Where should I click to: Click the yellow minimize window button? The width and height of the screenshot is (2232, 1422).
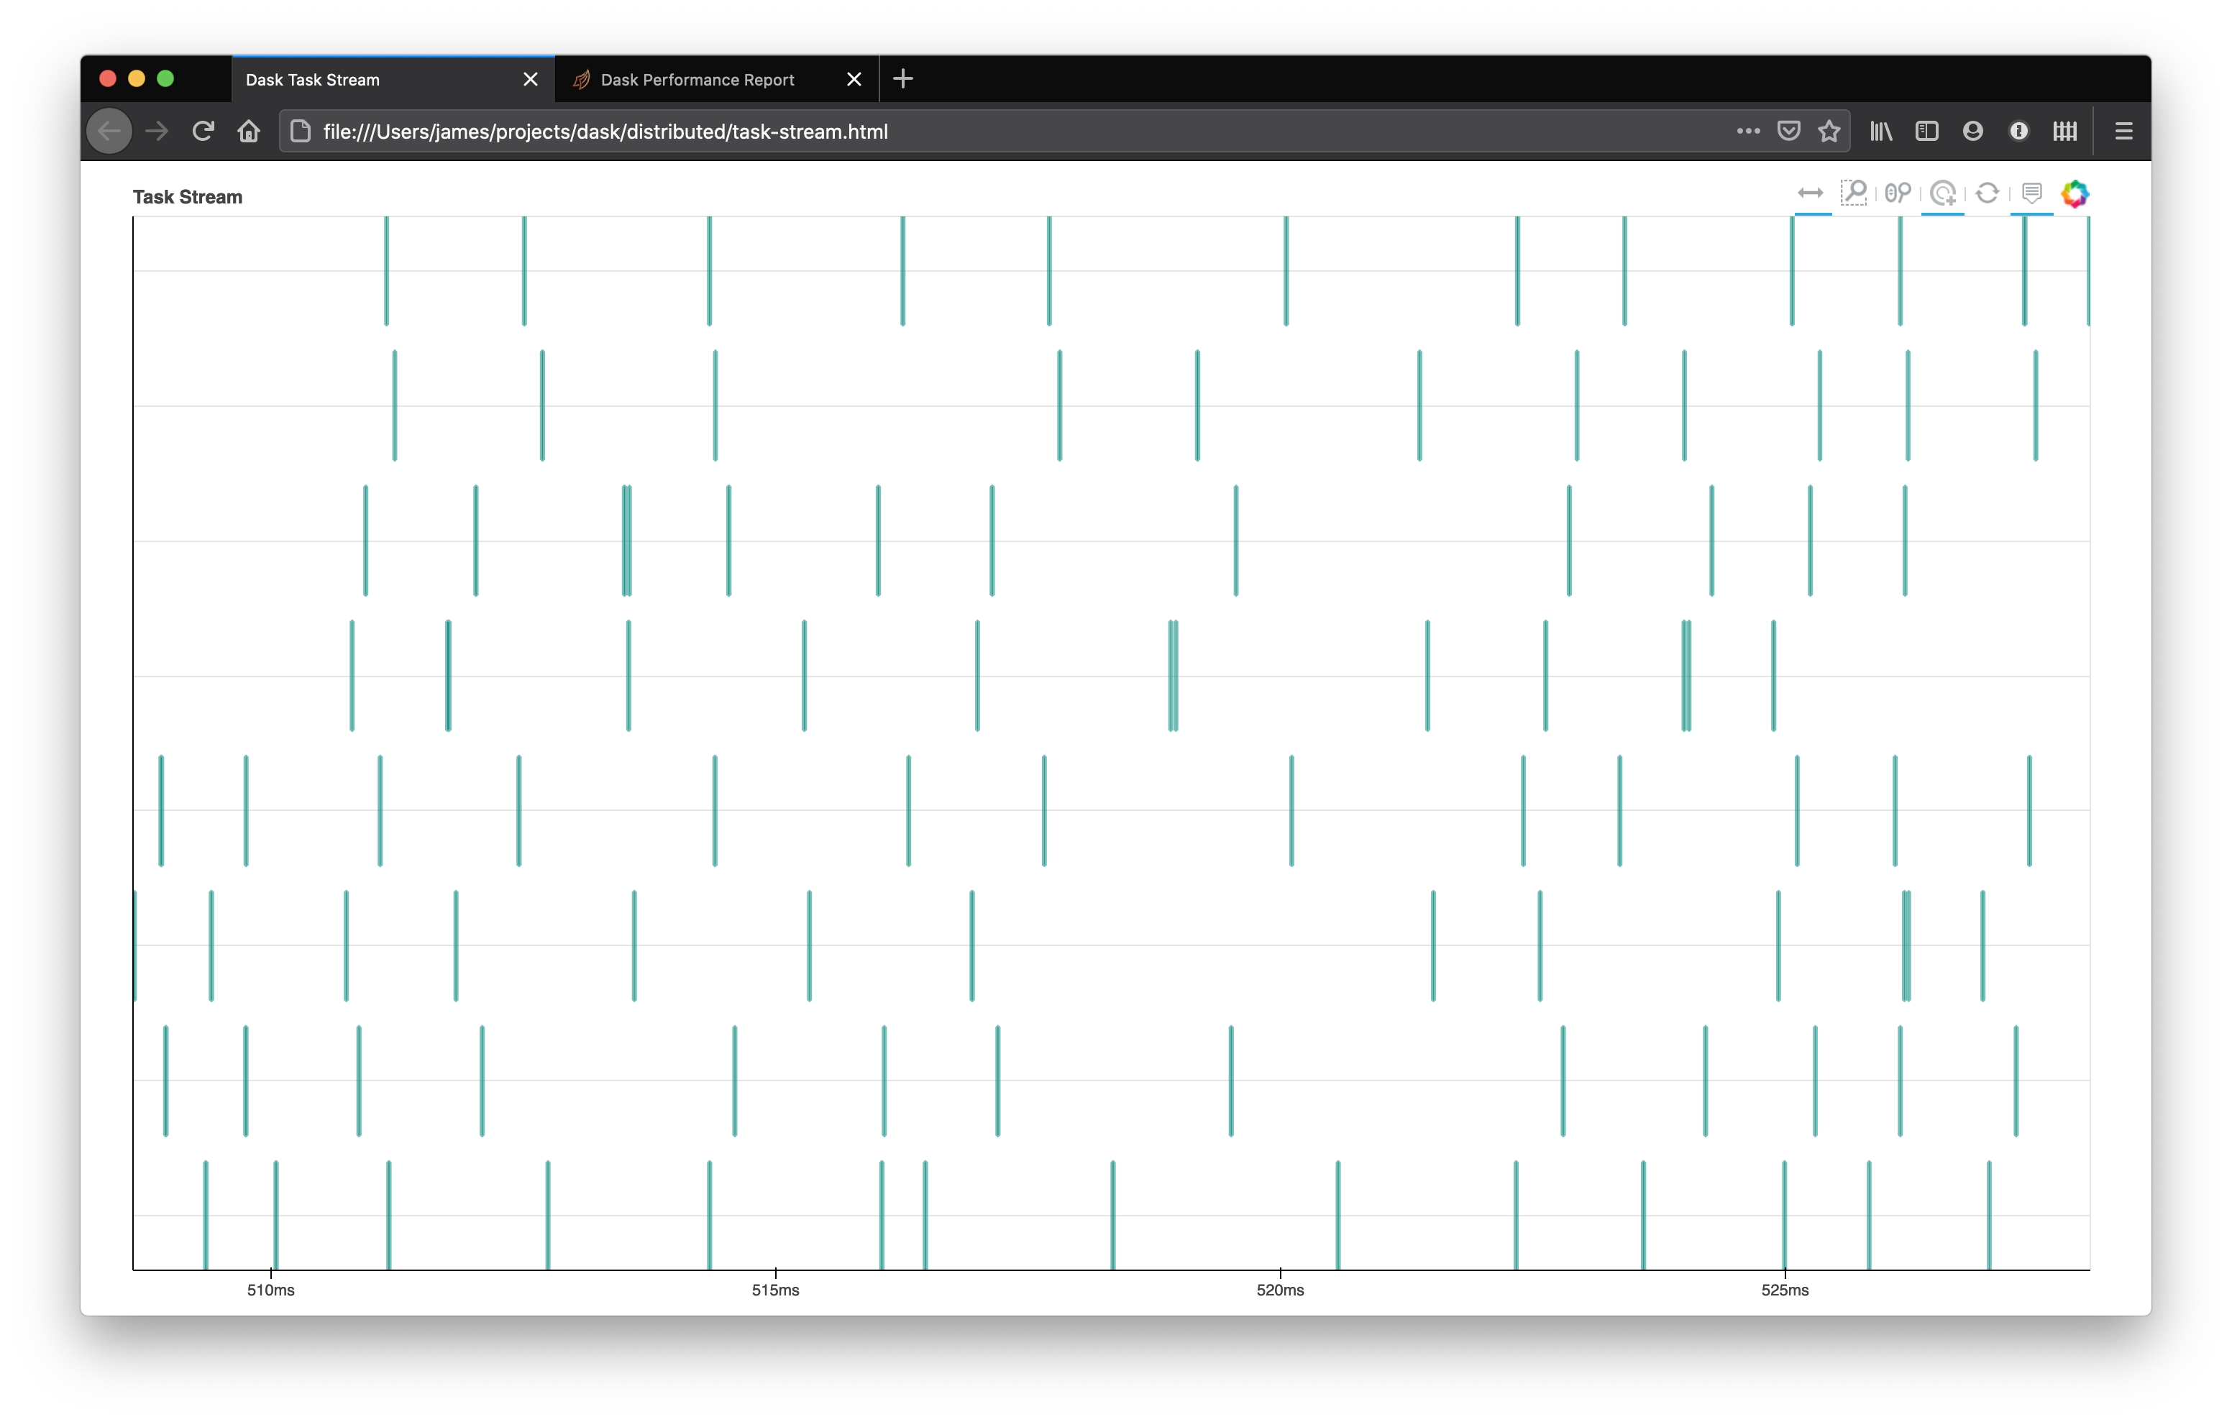point(136,79)
